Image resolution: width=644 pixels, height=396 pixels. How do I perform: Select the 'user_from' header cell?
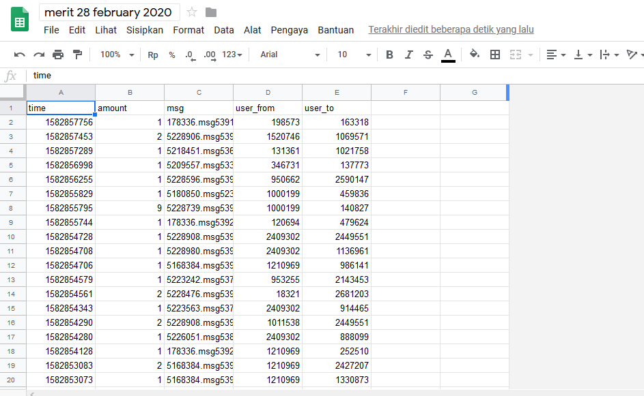pyautogui.click(x=268, y=108)
